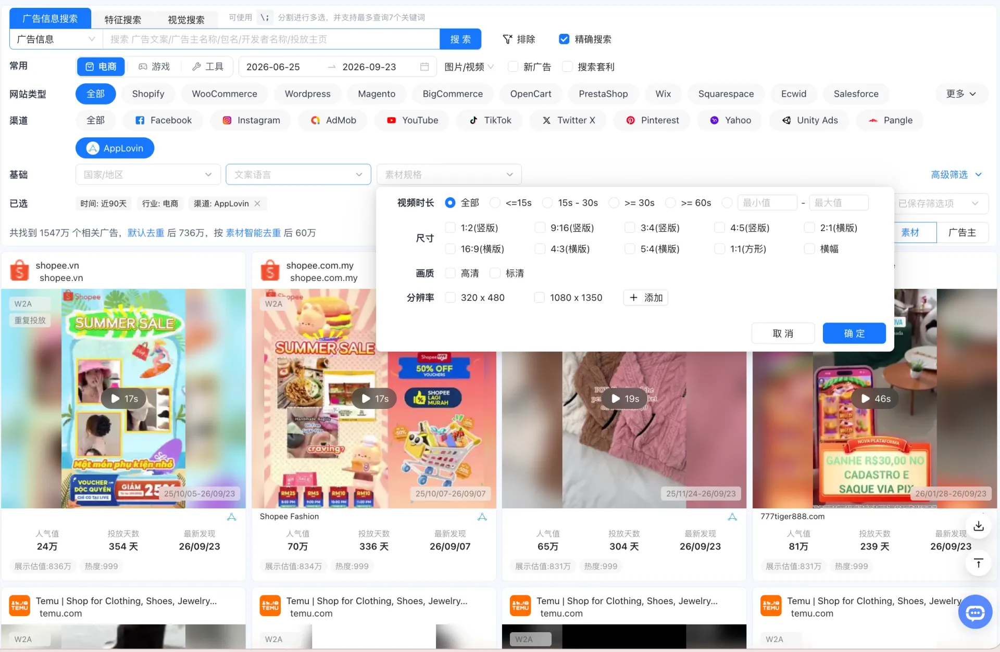
Task: Play the shopee.com.my 17s video
Action: click(x=374, y=399)
